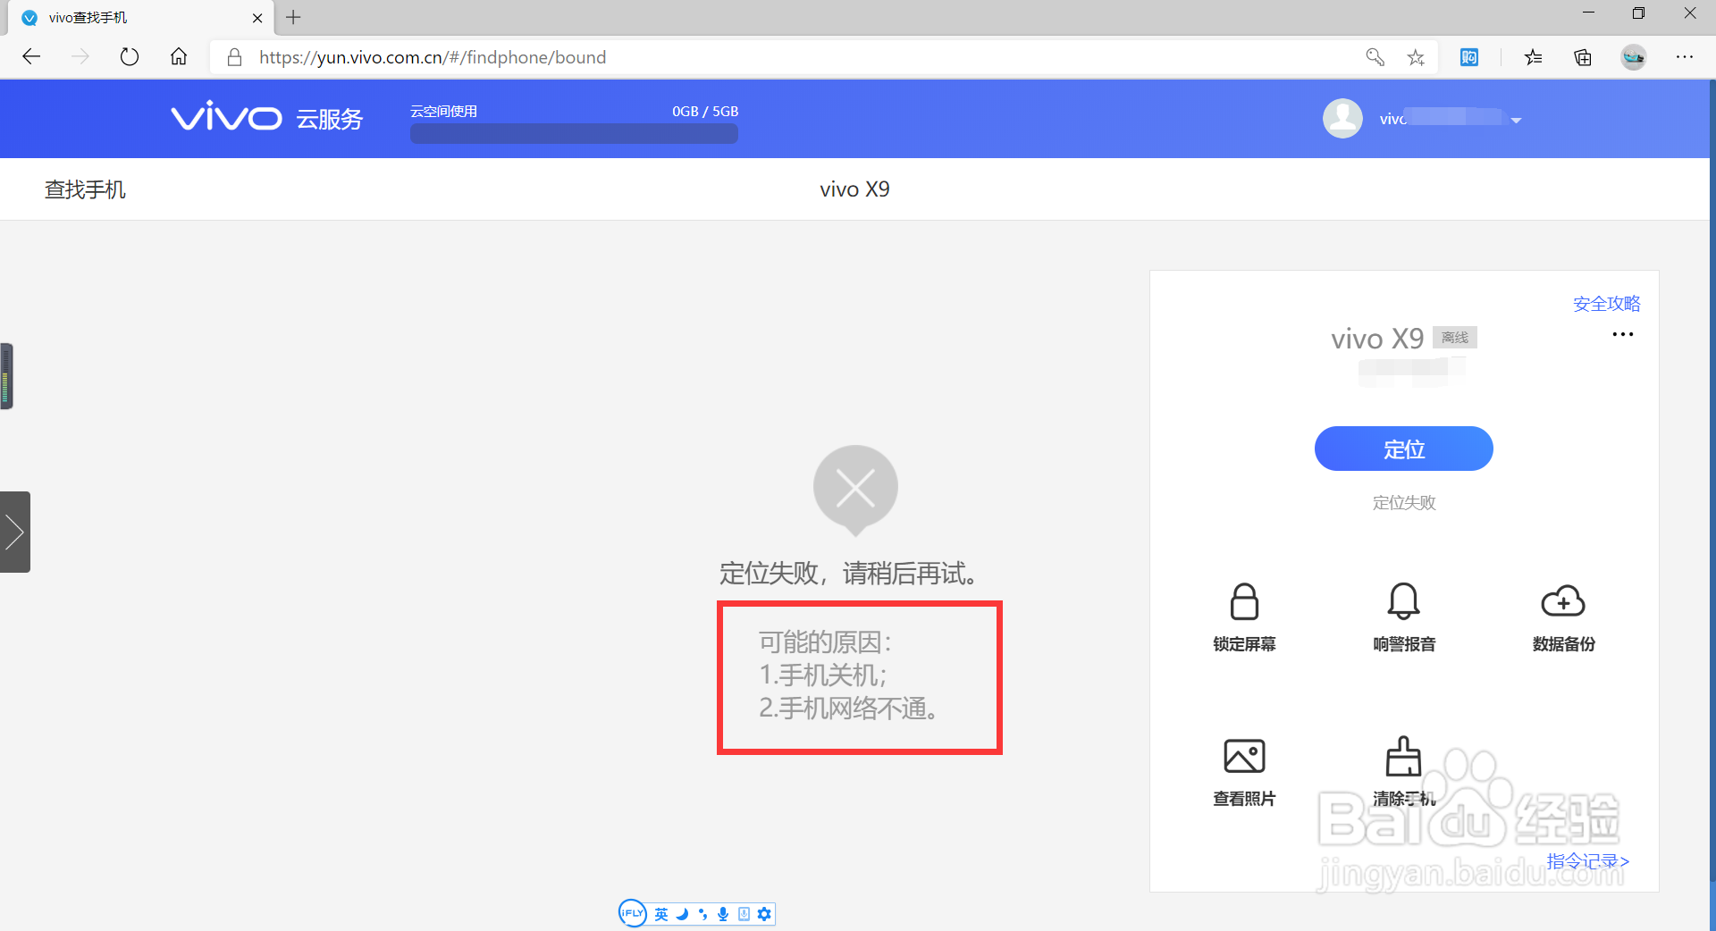The height and width of the screenshot is (931, 1716).
Task: View site security lock icon
Action: click(x=234, y=57)
